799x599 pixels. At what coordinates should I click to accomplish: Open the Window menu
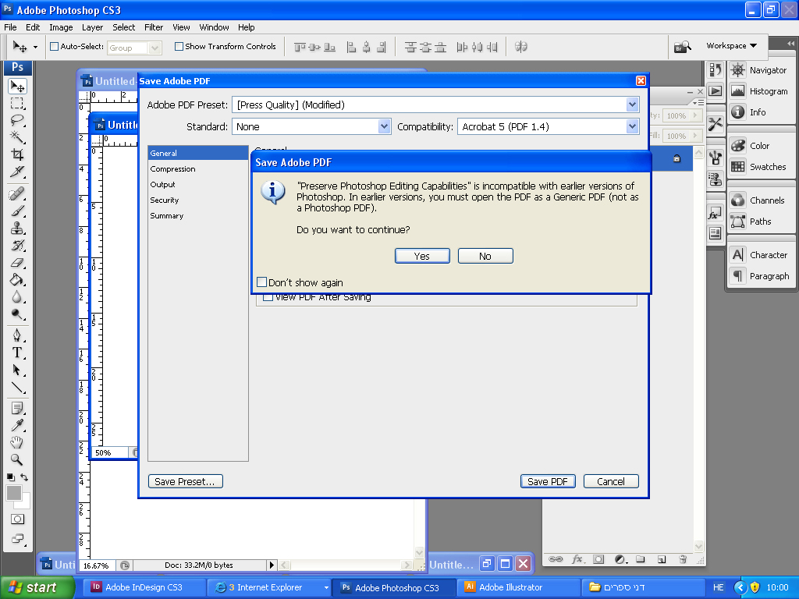214,27
